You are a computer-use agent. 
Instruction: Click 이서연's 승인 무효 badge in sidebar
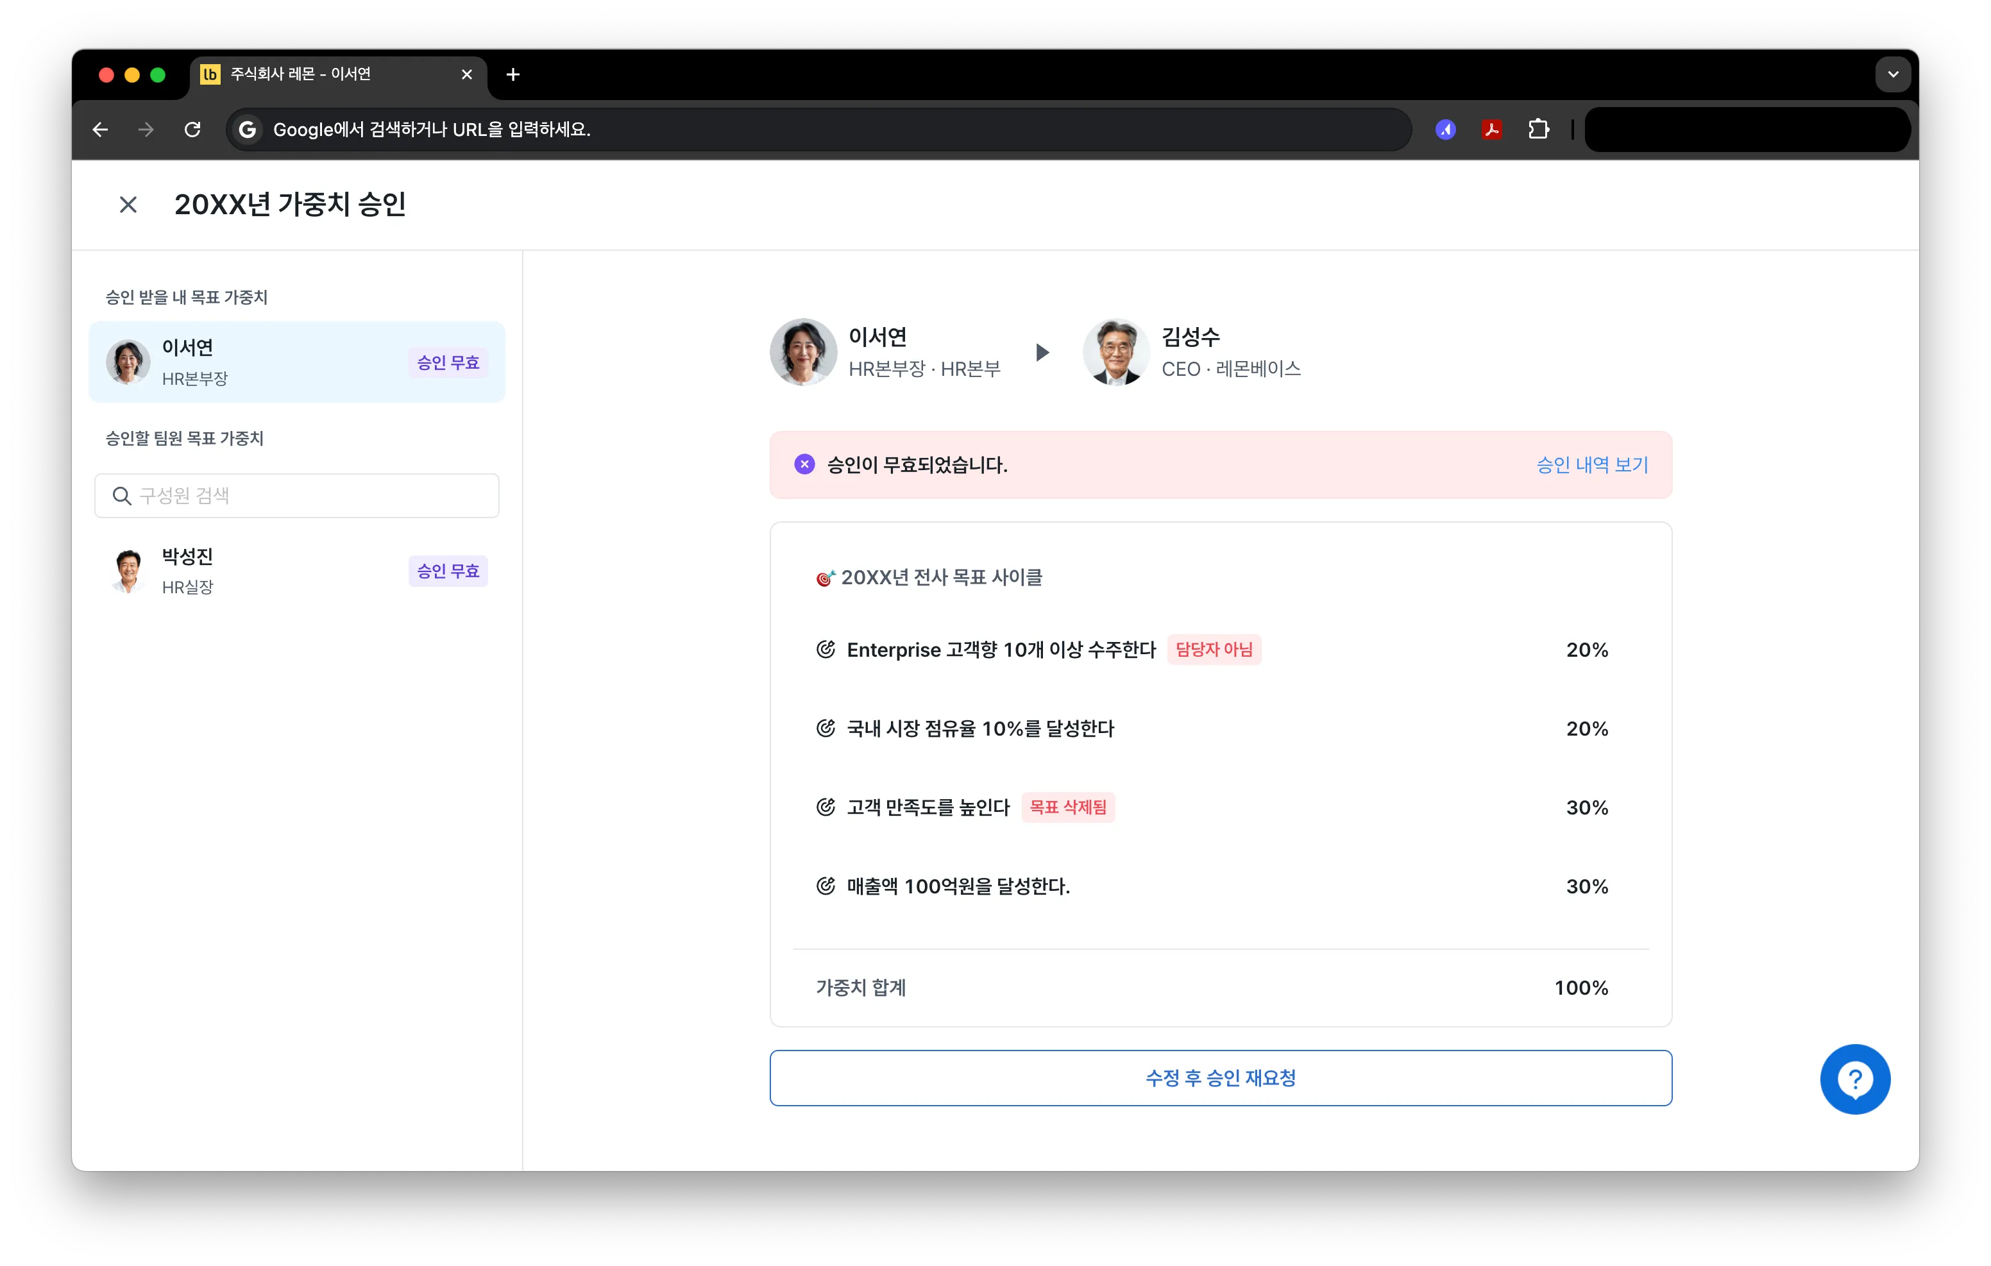pyautogui.click(x=448, y=363)
